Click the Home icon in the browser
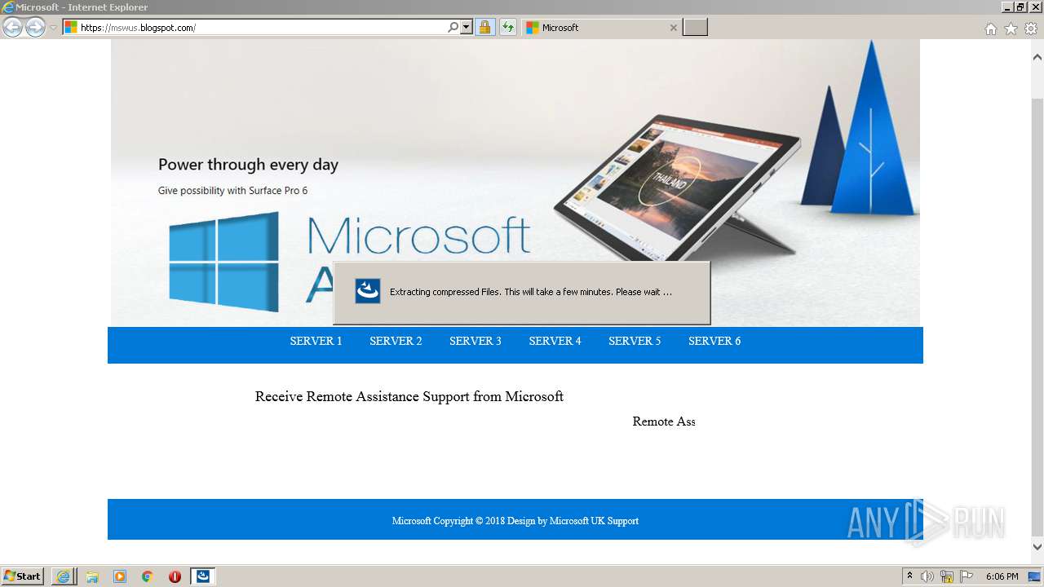The height and width of the screenshot is (587, 1044). pos(990,29)
